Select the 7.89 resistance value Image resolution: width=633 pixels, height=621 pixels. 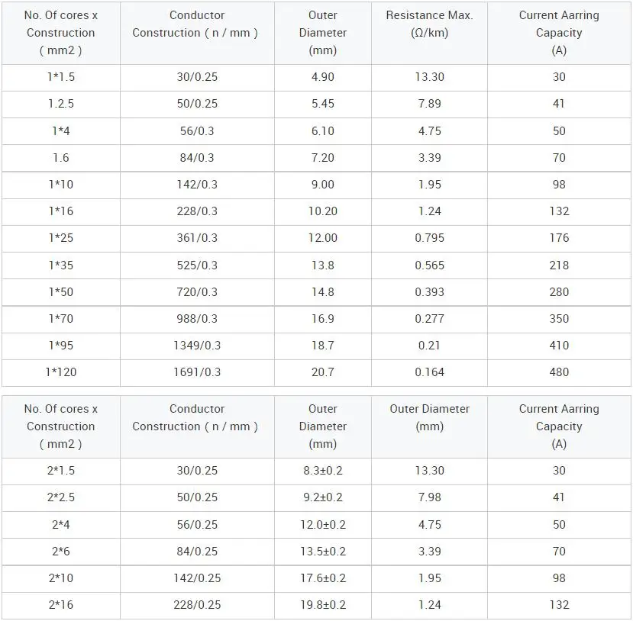pyautogui.click(x=429, y=104)
